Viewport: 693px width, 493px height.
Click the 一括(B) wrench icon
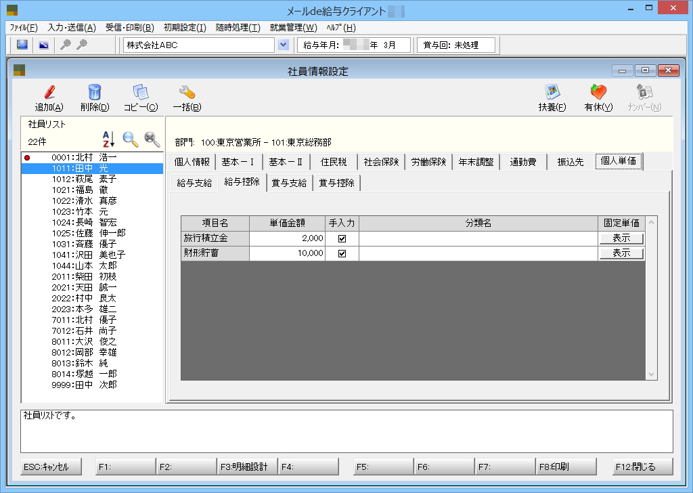pos(187,92)
